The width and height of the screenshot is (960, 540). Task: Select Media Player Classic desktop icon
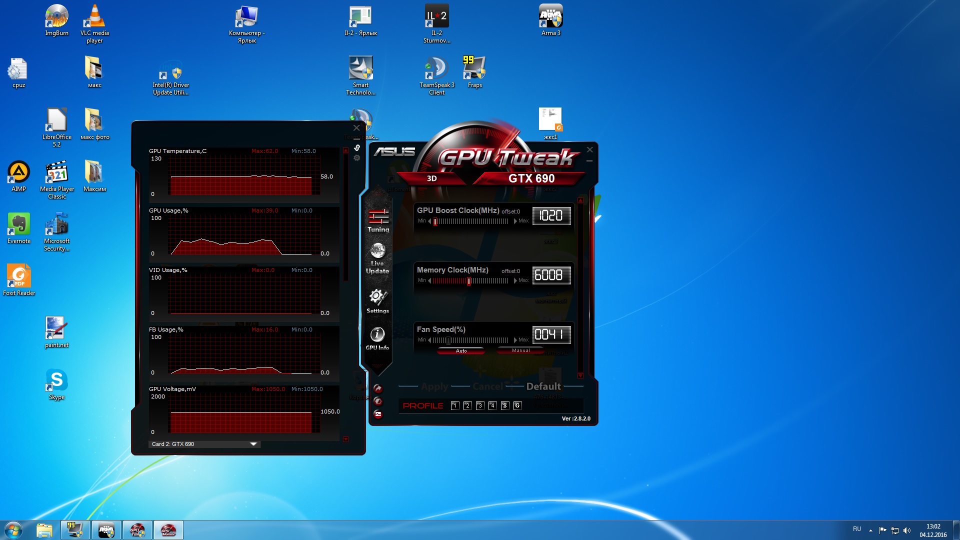56,179
